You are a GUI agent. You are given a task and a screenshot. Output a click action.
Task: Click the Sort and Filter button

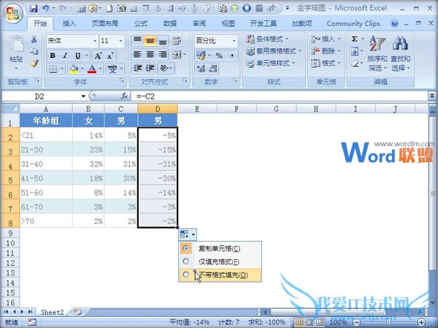tap(377, 53)
